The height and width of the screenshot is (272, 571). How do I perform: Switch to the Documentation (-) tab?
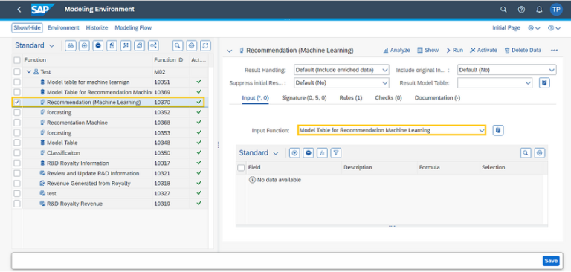tap(437, 98)
